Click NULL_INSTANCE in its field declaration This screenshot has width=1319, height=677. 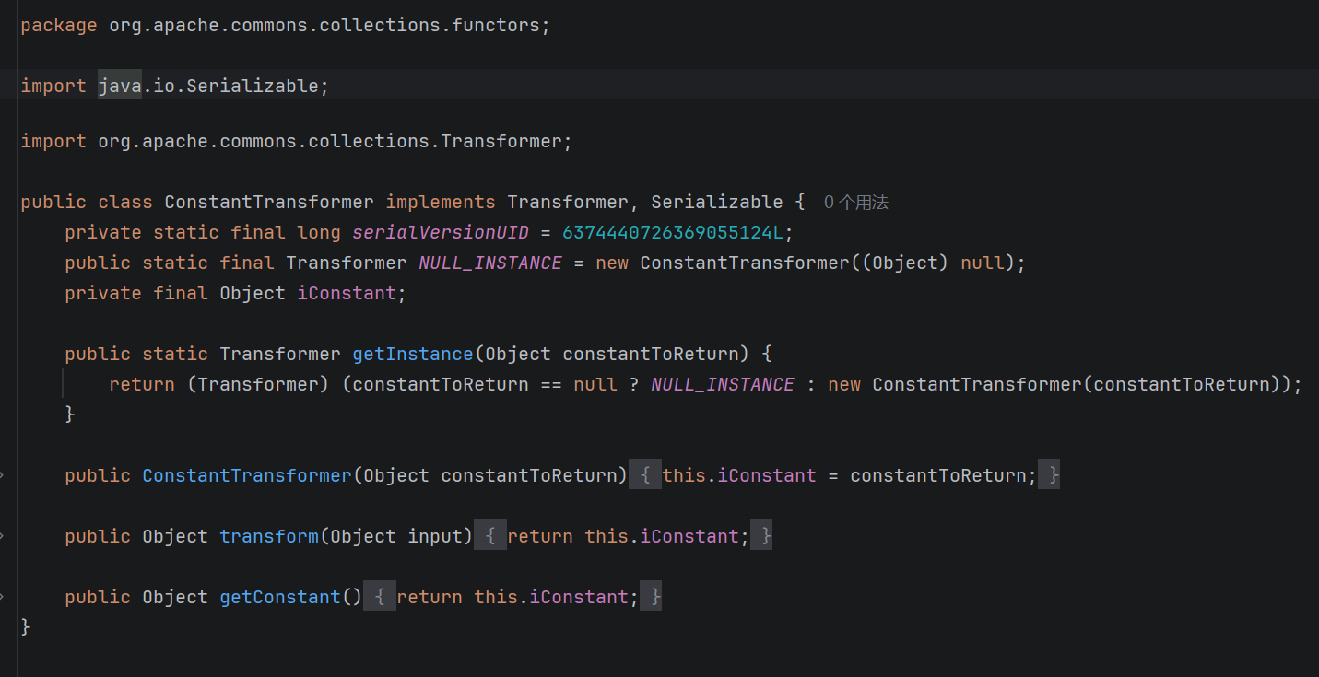[x=490, y=263]
